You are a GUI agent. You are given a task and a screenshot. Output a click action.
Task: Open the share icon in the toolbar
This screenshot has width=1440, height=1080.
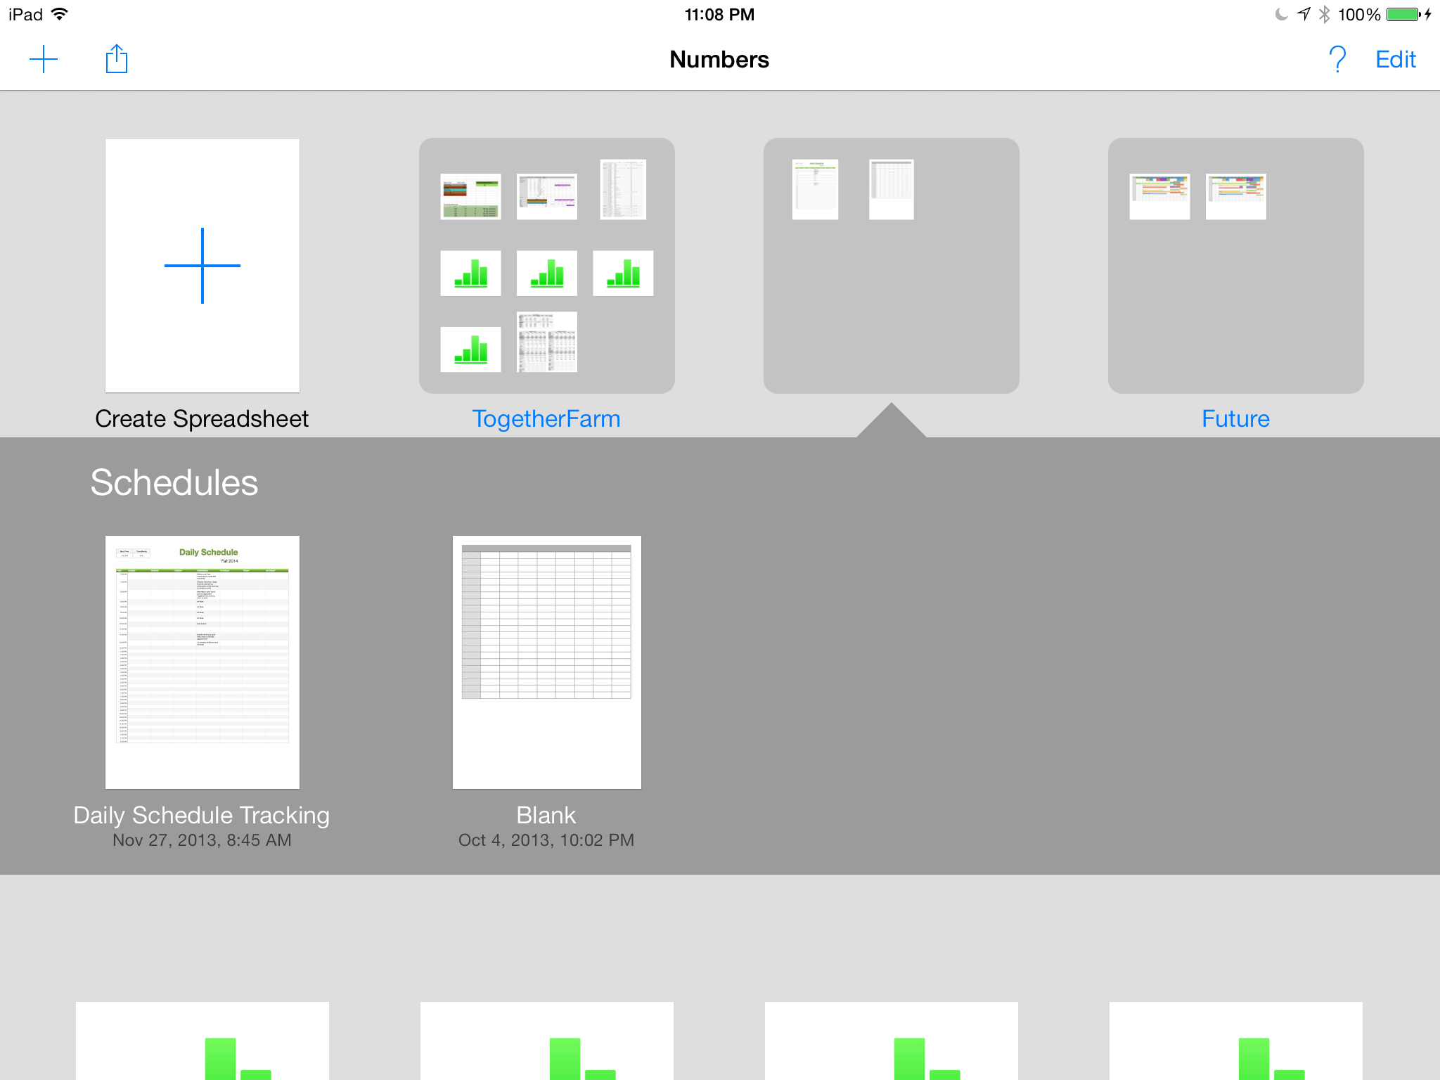click(117, 58)
